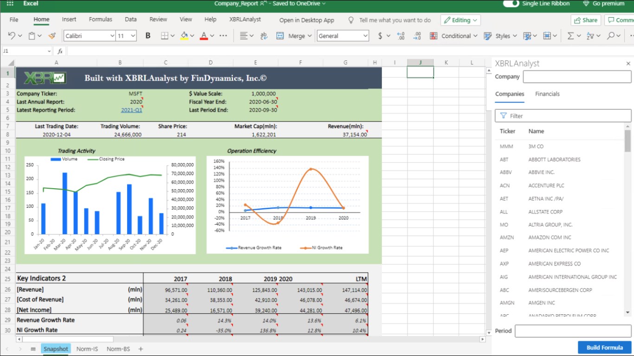The image size is (634, 356).
Task: Click the Paste clipboard icon
Action: tap(32, 36)
